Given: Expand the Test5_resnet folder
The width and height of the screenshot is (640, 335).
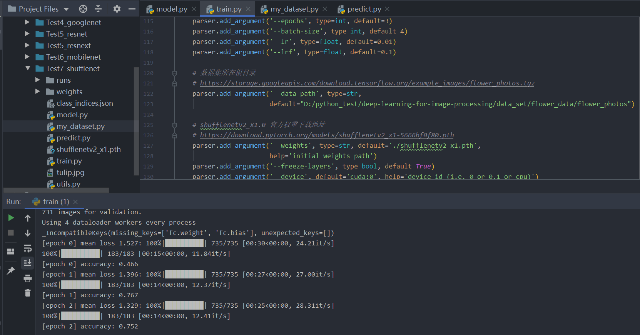Looking at the screenshot, I should tap(27, 34).
